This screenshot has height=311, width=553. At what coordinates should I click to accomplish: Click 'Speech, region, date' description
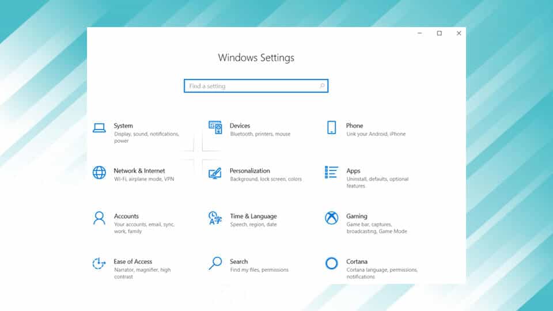pyautogui.click(x=253, y=225)
